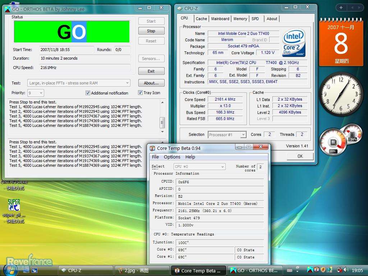Click the Windows Start orb
This screenshot has height=276, width=368.
coord(10,270)
